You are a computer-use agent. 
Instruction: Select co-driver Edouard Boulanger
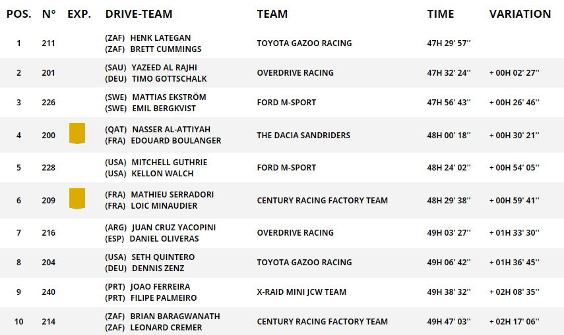click(176, 141)
